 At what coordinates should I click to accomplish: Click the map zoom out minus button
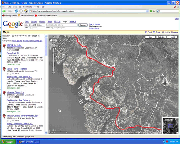[53, 72]
